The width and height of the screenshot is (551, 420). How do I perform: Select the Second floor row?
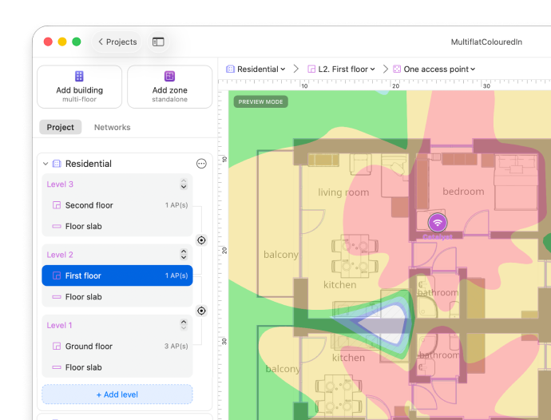(117, 205)
